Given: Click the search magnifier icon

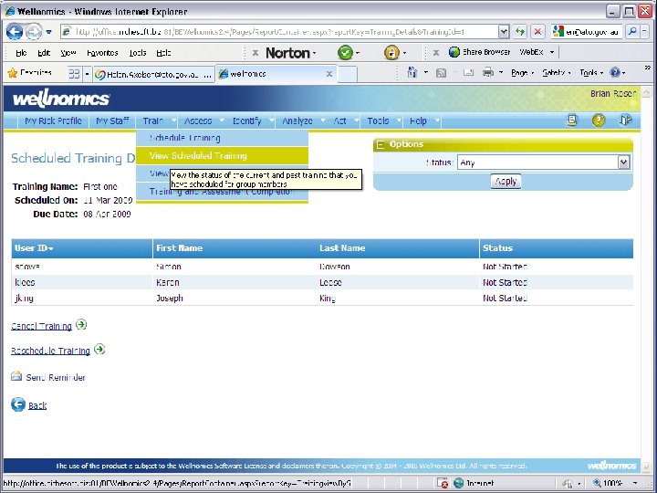Looking at the screenshot, I should coord(632,31).
